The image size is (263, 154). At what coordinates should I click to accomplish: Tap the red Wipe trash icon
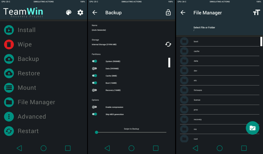(9, 44)
